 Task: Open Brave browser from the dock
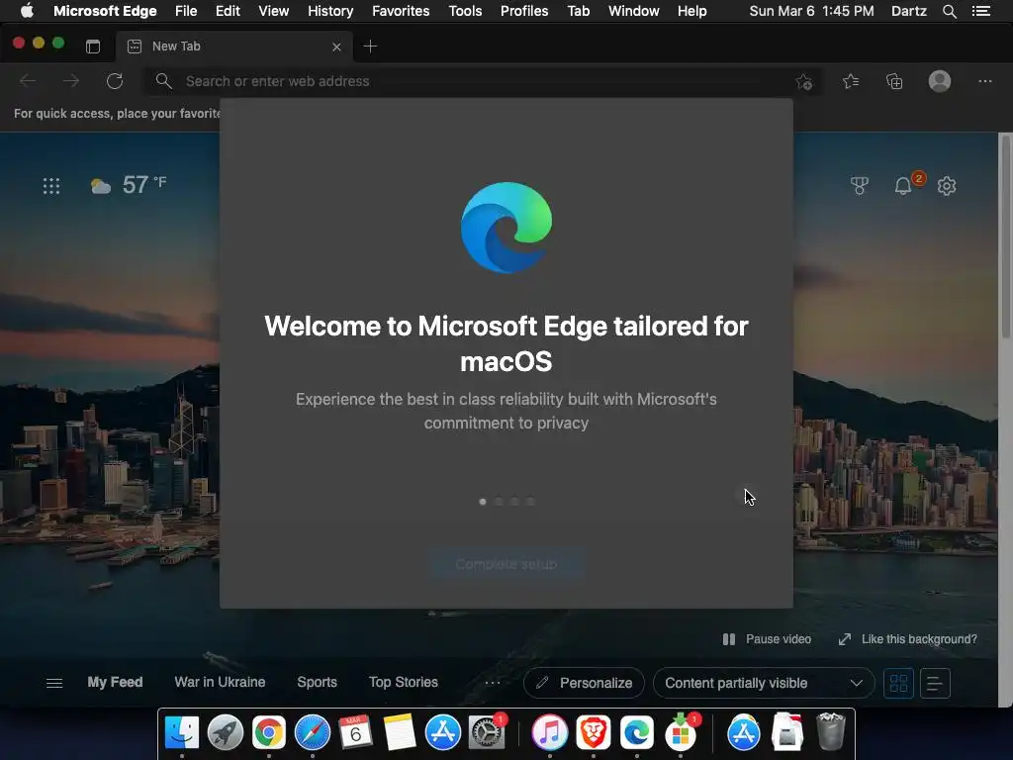point(594,733)
